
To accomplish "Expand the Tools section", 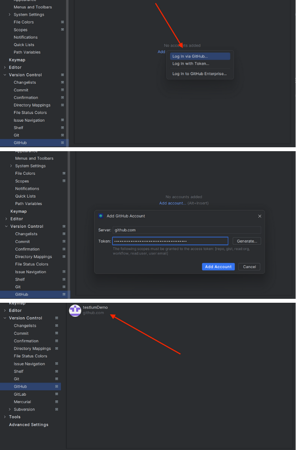I will coord(5,417).
